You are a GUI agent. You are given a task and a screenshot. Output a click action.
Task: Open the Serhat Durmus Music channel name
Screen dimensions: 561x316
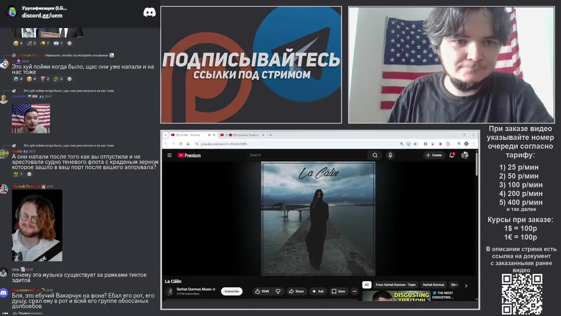pos(194,289)
